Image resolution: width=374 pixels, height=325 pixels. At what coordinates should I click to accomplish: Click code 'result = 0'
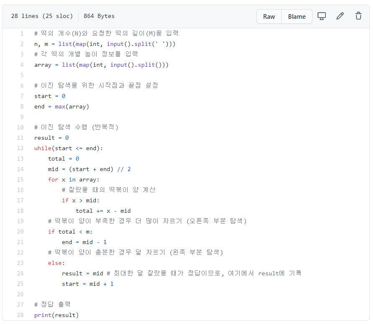[x=51, y=138]
